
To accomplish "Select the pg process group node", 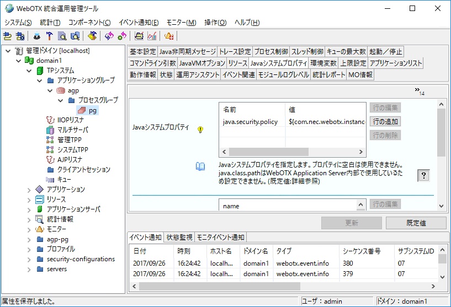I will pos(93,110).
